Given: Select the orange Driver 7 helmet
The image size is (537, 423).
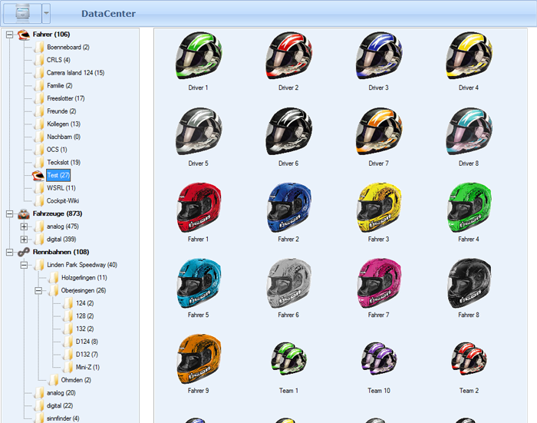Looking at the screenshot, I should click(378, 131).
